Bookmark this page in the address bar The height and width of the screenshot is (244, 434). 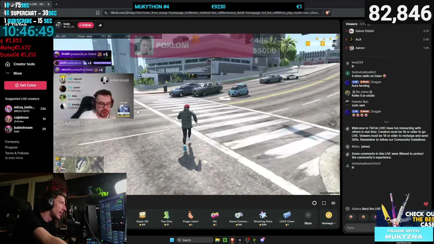(x=98, y=13)
